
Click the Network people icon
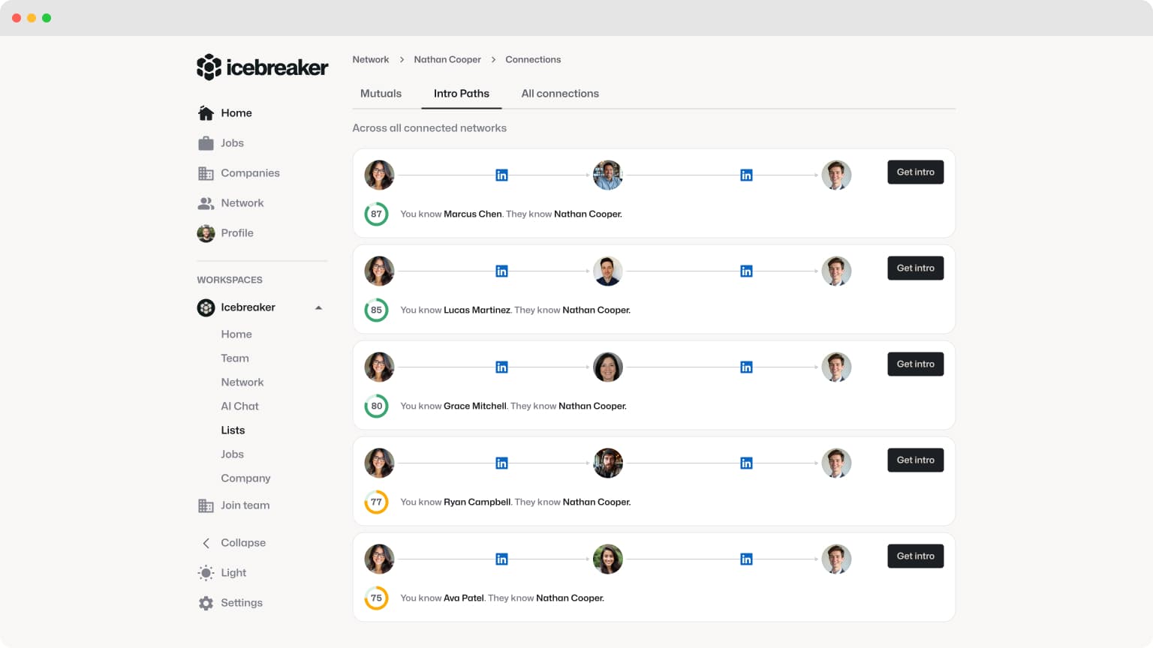click(x=206, y=203)
